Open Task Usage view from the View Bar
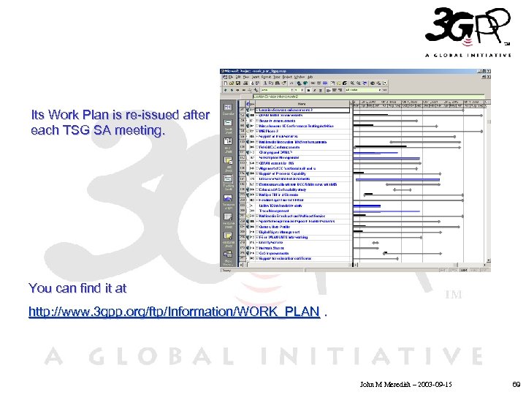This screenshot has width=526, height=395. click(x=228, y=164)
